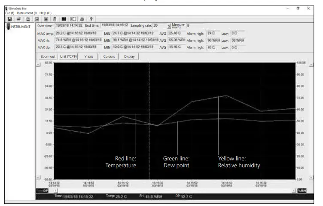This screenshot has height=206, width=323.
Task: Click the status bar DP value 12.7 C
Action: 186,197
